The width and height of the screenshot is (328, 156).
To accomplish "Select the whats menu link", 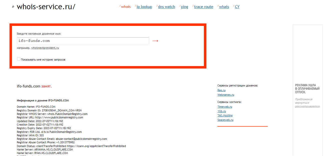I will [224, 7].
